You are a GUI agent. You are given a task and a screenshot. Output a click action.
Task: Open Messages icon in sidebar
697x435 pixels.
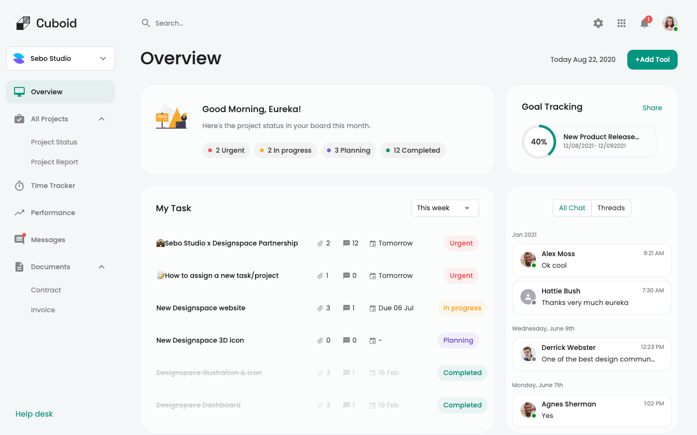click(x=19, y=240)
